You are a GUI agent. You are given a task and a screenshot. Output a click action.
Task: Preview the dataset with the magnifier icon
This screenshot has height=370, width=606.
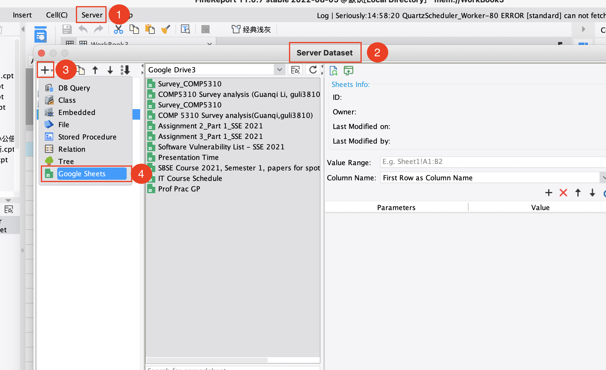pos(333,70)
